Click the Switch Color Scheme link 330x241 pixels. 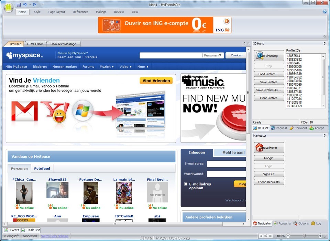coord(55,236)
